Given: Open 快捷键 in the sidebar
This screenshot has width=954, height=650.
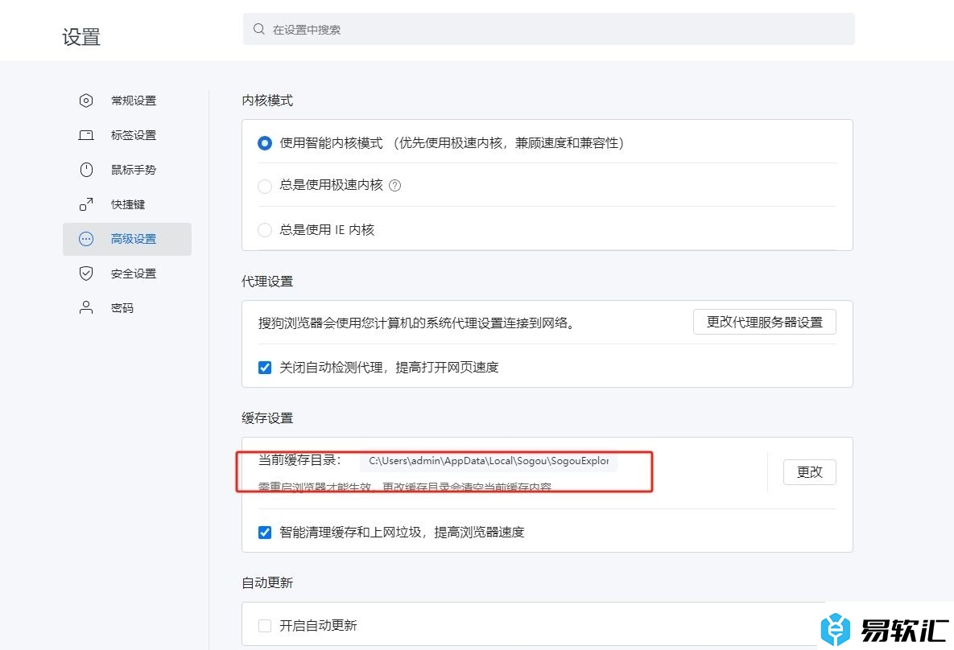Looking at the screenshot, I should coord(127,204).
